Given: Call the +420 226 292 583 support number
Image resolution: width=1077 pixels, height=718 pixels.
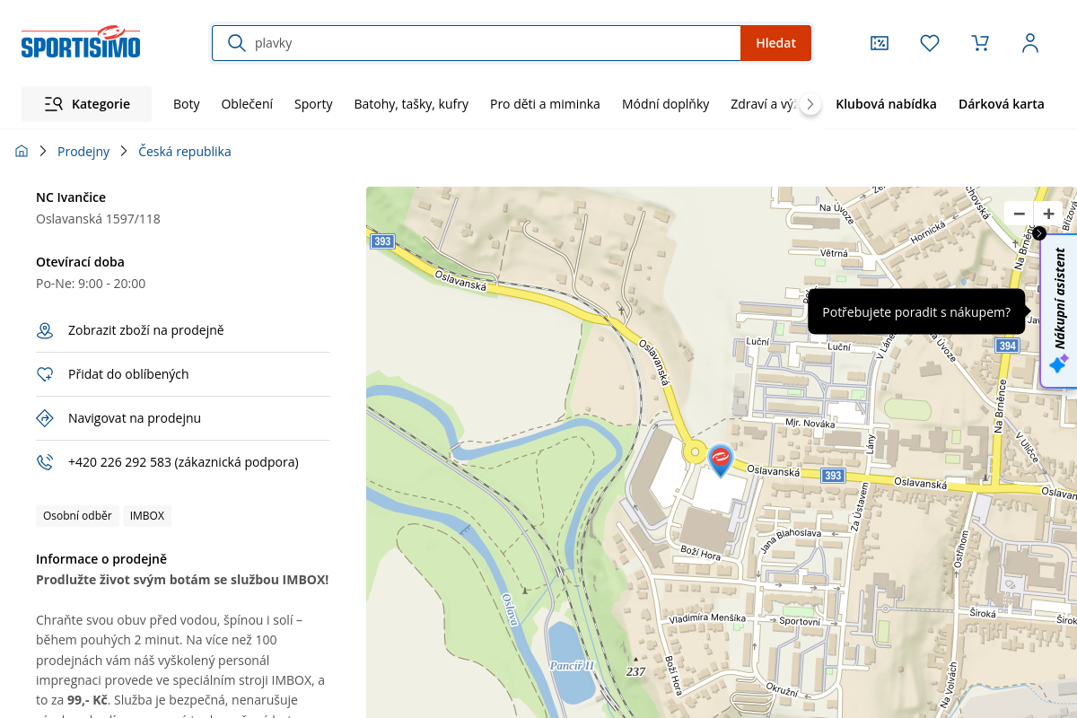Looking at the screenshot, I should [x=183, y=462].
